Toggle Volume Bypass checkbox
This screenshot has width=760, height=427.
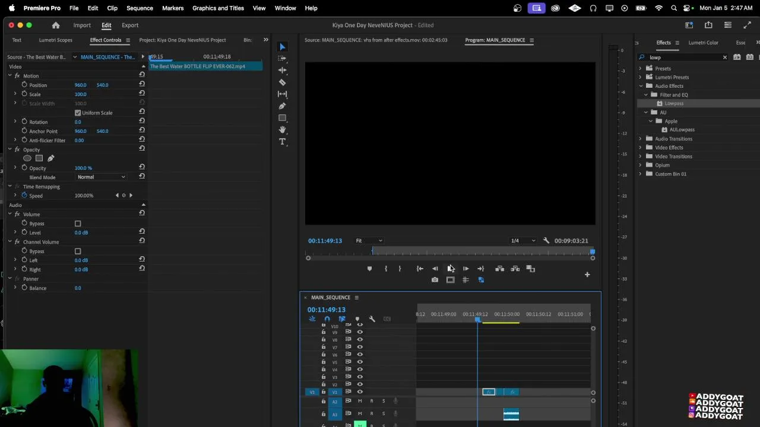click(x=78, y=224)
